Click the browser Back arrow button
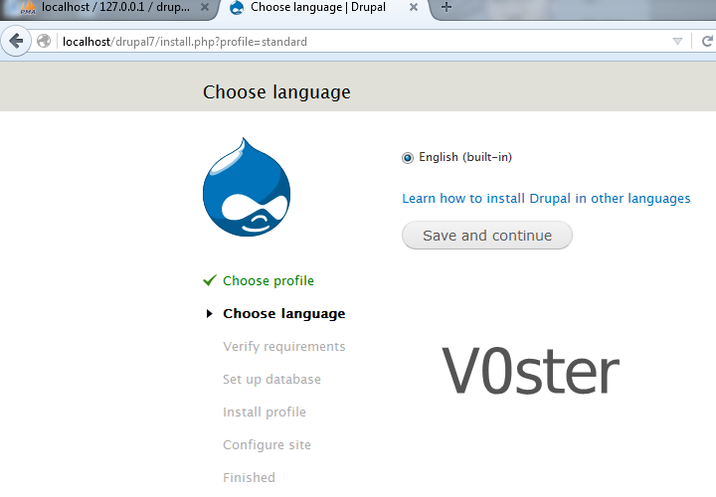Image resolution: width=716 pixels, height=497 pixels. [x=16, y=41]
